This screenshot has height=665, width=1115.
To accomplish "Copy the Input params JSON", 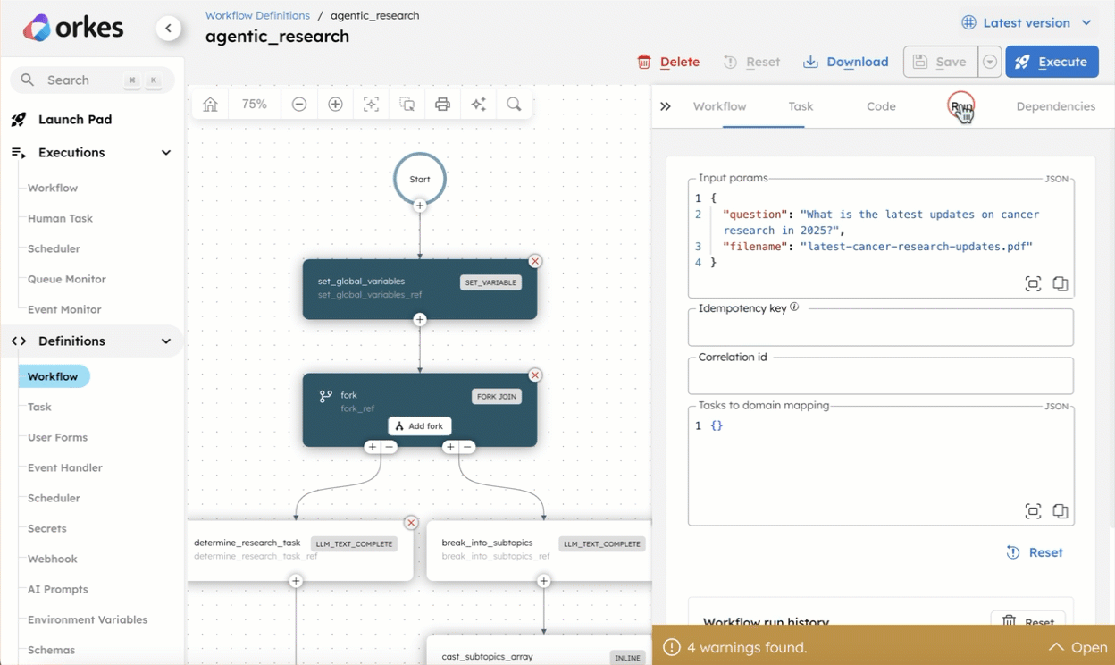I will (1061, 284).
